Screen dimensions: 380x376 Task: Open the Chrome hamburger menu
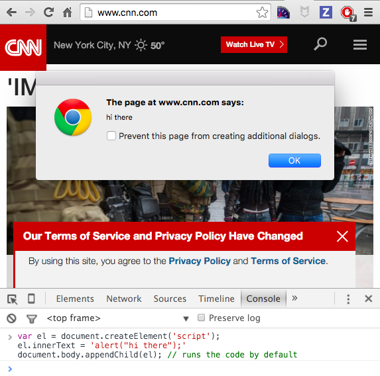pos(368,12)
